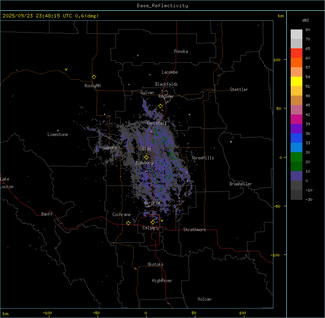
Task: Click the Stettler city label
Action: tap(239, 90)
